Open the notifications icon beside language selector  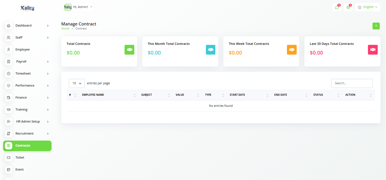tap(348, 7)
